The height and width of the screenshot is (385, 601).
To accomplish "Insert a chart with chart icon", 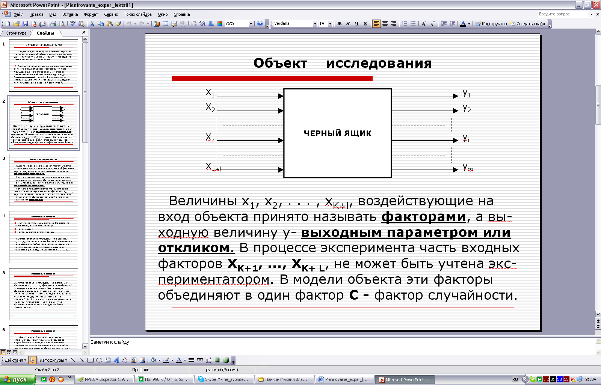I will pos(157,24).
